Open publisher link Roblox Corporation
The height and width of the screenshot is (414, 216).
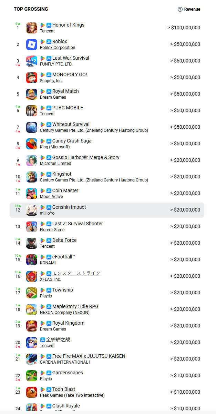pos(58,48)
